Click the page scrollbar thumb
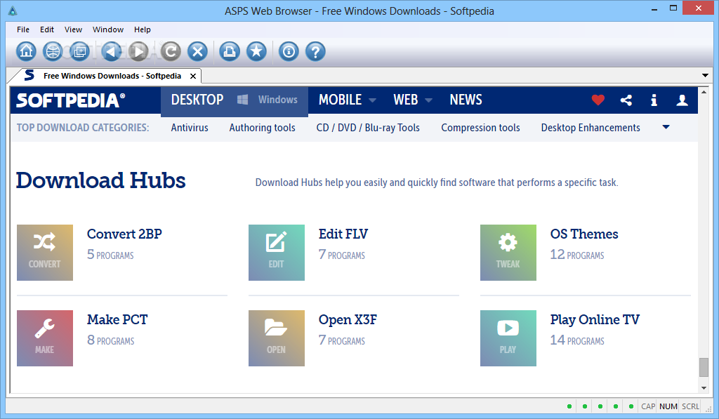The width and height of the screenshot is (719, 419). pyautogui.click(x=704, y=367)
